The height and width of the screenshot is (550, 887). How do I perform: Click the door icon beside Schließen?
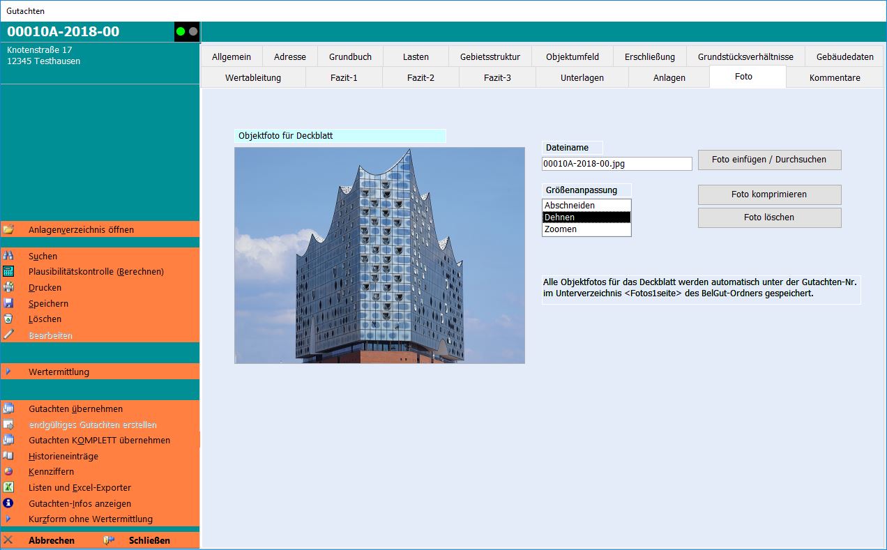click(x=109, y=540)
